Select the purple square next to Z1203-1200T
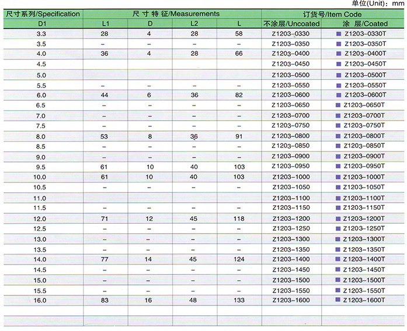The width and height of the screenshot is (407, 331). pyautogui.click(x=339, y=217)
